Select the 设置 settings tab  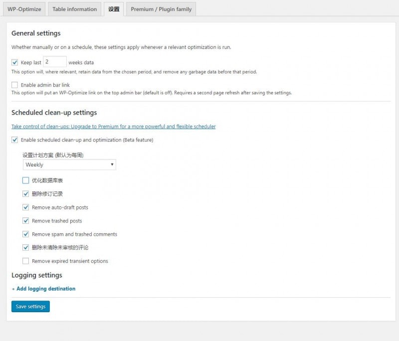coord(114,9)
